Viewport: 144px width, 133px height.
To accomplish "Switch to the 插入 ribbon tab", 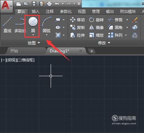I will coord(36,11).
